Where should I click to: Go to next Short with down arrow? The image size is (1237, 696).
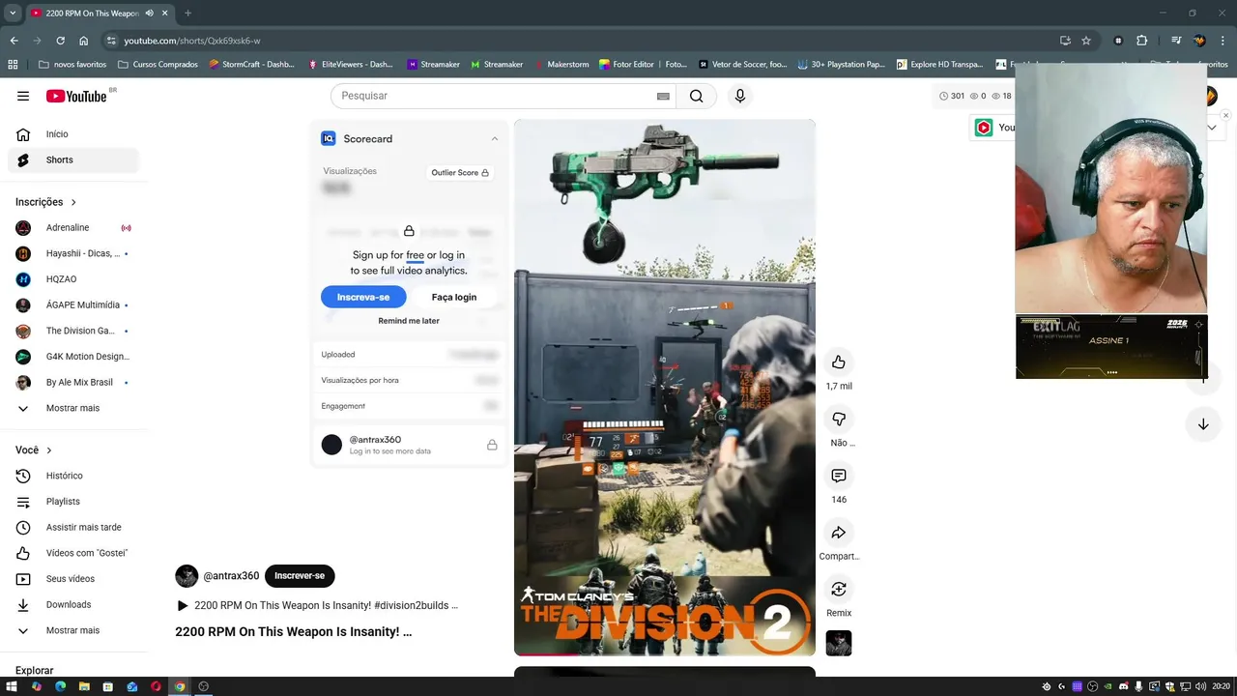pos(1203,424)
